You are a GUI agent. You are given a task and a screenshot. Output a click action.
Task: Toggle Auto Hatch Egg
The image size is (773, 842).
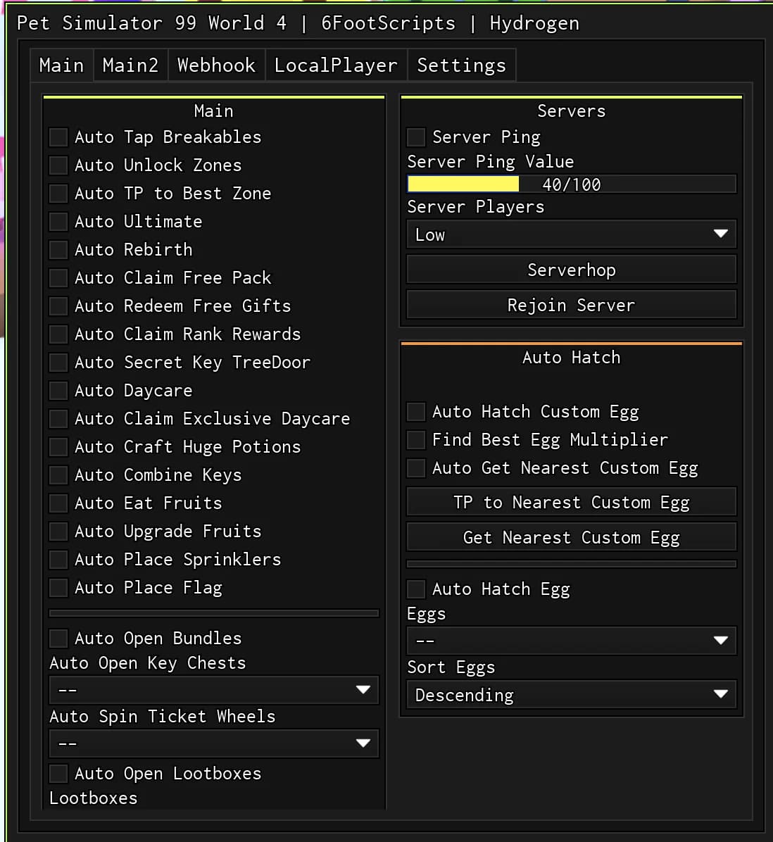[x=415, y=589]
